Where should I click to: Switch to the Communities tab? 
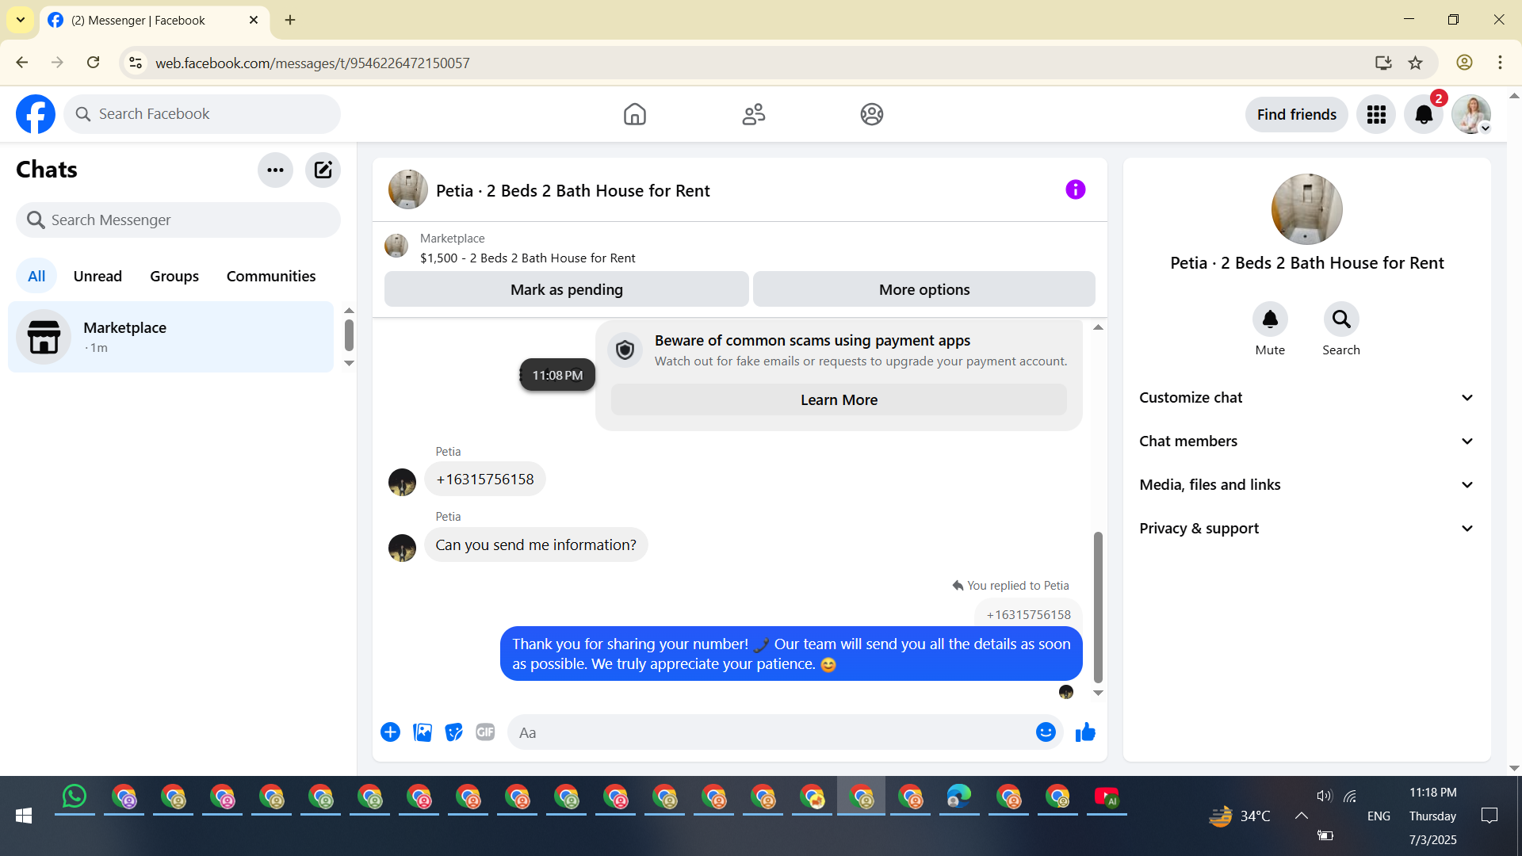tap(270, 276)
